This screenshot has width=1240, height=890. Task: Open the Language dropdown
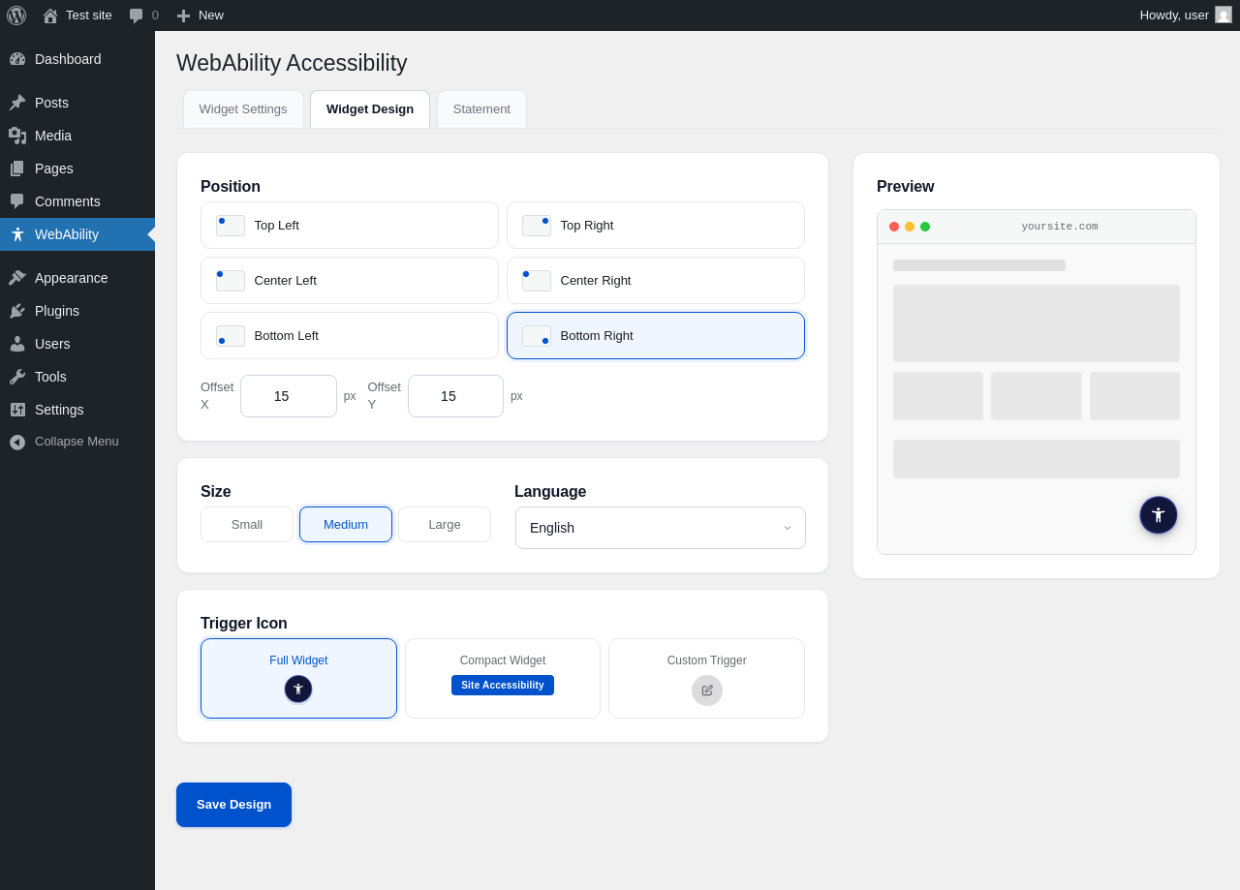pos(660,528)
